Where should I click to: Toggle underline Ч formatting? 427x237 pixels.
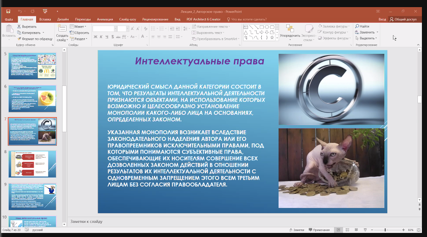point(107,37)
